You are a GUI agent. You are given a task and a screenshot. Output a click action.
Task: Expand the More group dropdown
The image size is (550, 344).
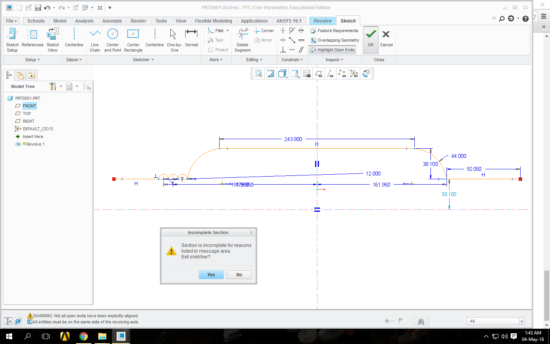(x=216, y=60)
